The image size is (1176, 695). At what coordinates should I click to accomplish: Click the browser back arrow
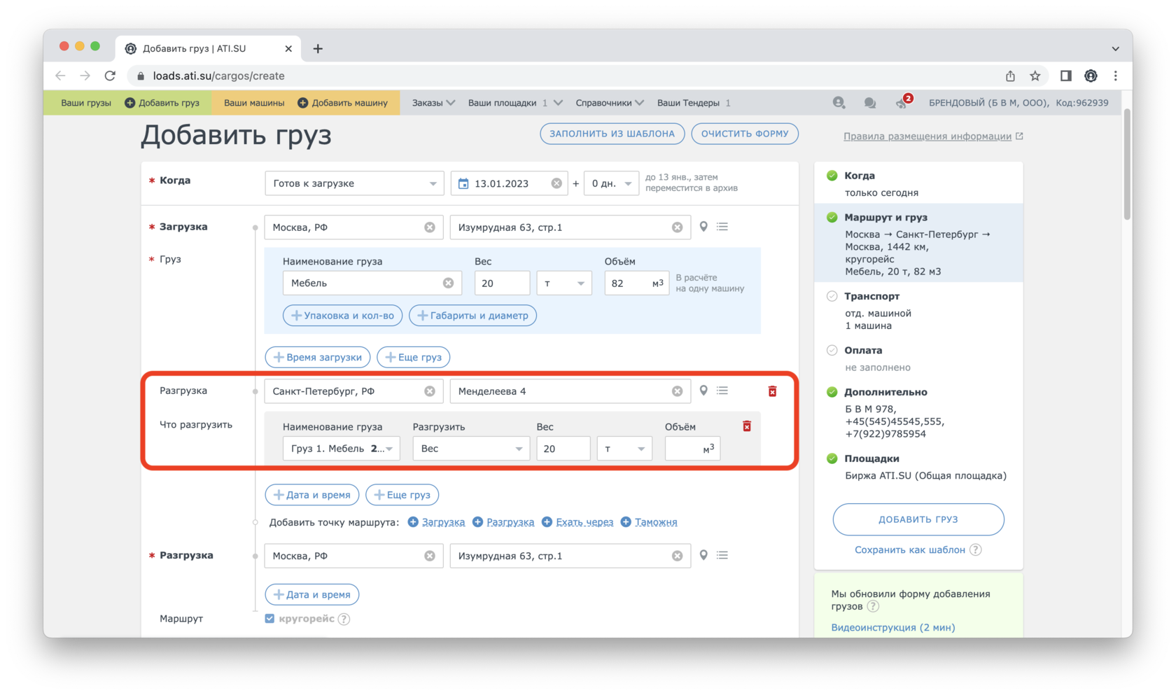[x=61, y=76]
